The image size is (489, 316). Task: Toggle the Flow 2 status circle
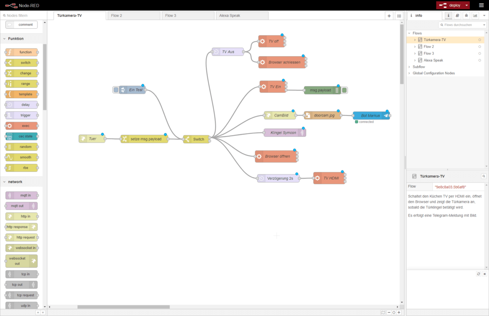click(480, 47)
